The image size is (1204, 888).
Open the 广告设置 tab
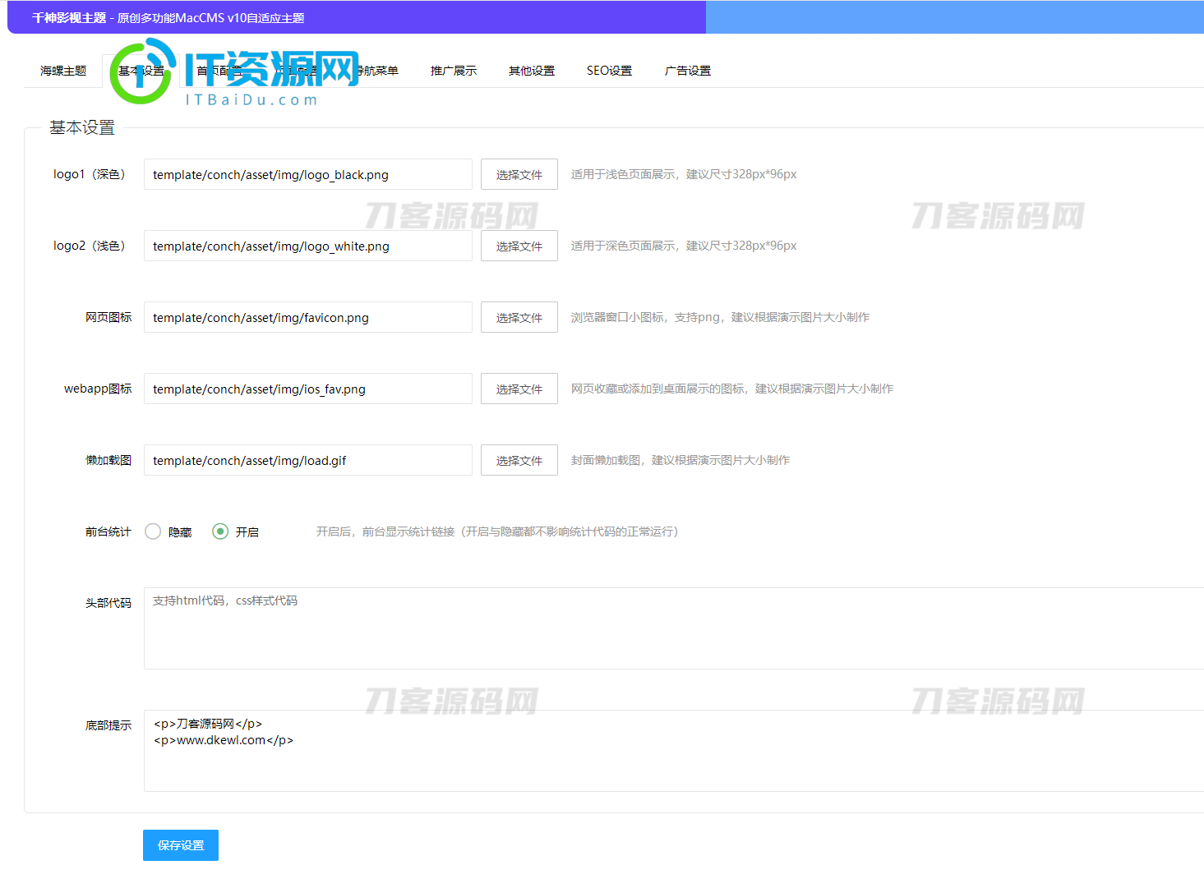click(x=688, y=71)
